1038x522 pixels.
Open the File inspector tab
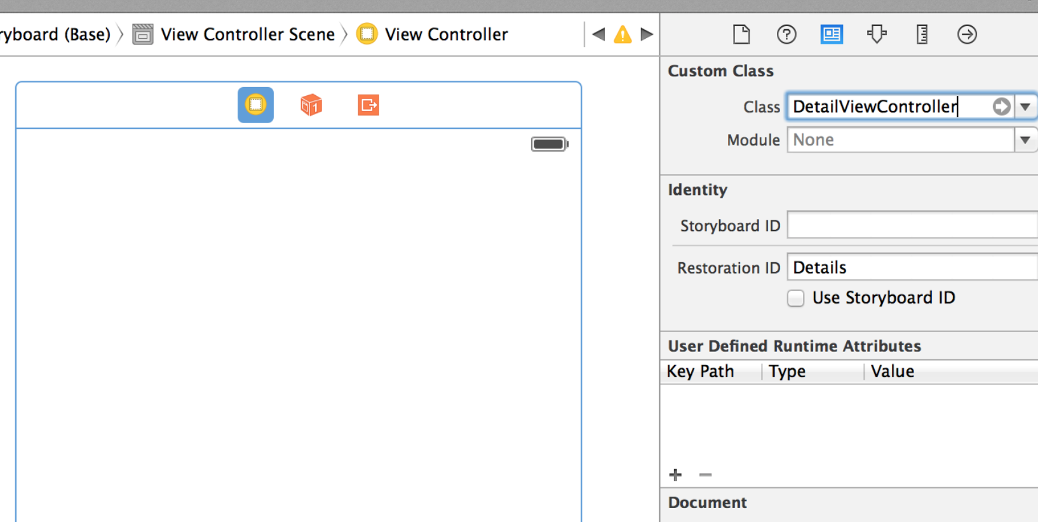(741, 34)
